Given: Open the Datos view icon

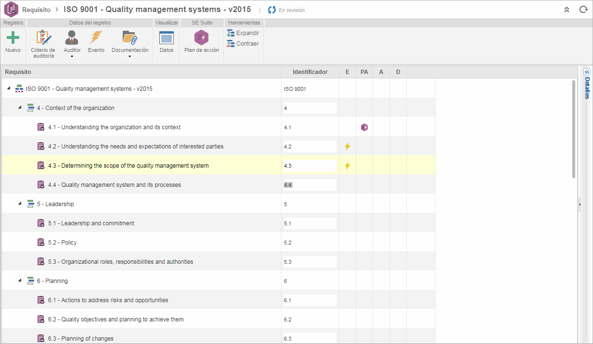Looking at the screenshot, I should [x=167, y=37].
